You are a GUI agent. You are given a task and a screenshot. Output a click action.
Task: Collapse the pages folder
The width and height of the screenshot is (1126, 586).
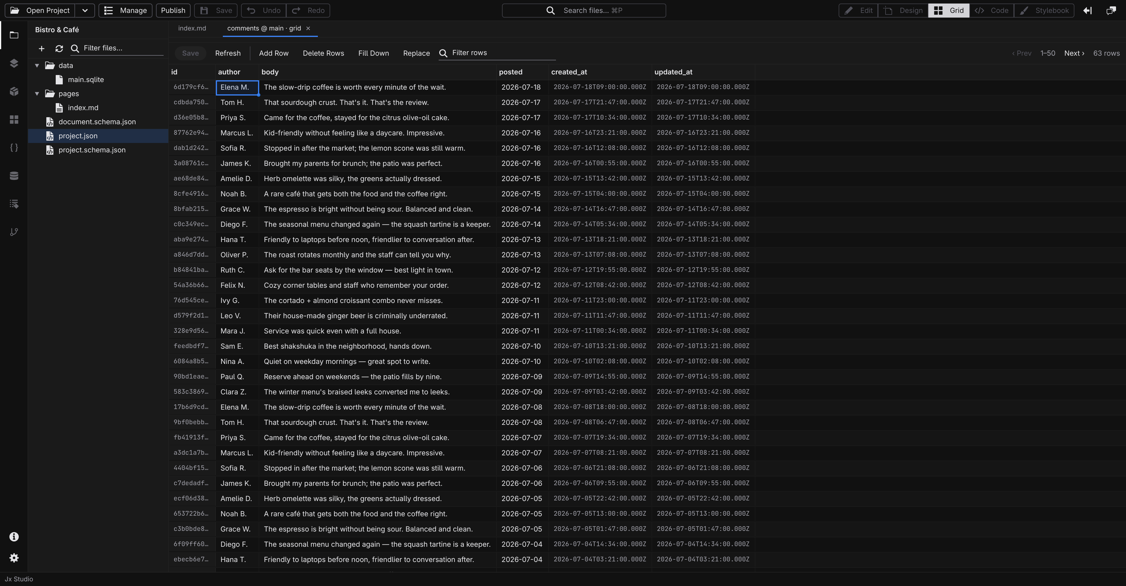pos(37,93)
